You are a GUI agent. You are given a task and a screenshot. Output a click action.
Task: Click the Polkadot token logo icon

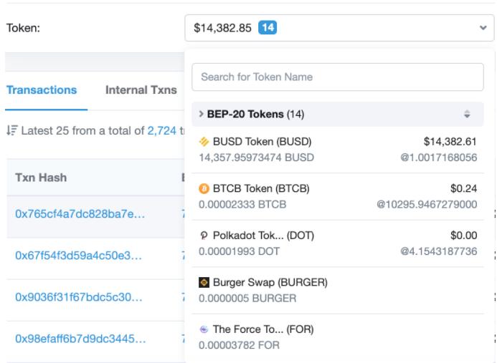pyautogui.click(x=204, y=236)
